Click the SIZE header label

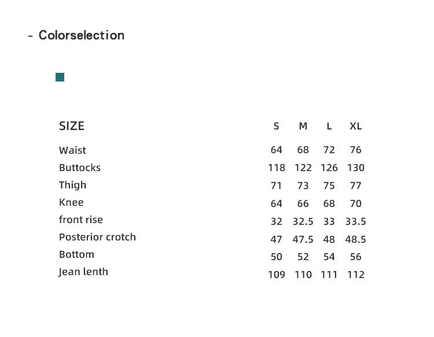click(x=72, y=126)
